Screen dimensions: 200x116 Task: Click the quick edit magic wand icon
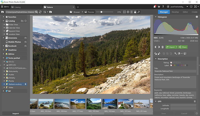[176, 53]
